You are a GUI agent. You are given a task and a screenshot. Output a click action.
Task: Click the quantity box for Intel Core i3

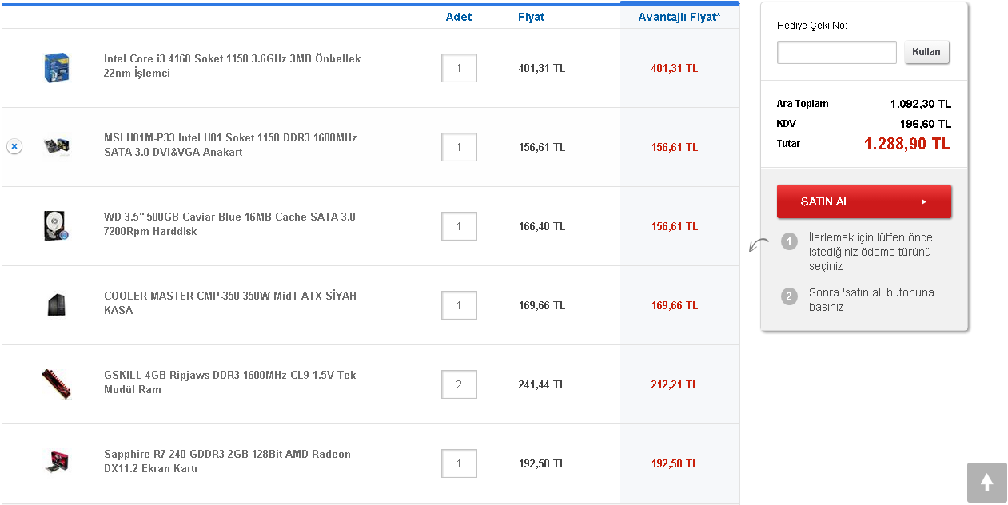(459, 68)
